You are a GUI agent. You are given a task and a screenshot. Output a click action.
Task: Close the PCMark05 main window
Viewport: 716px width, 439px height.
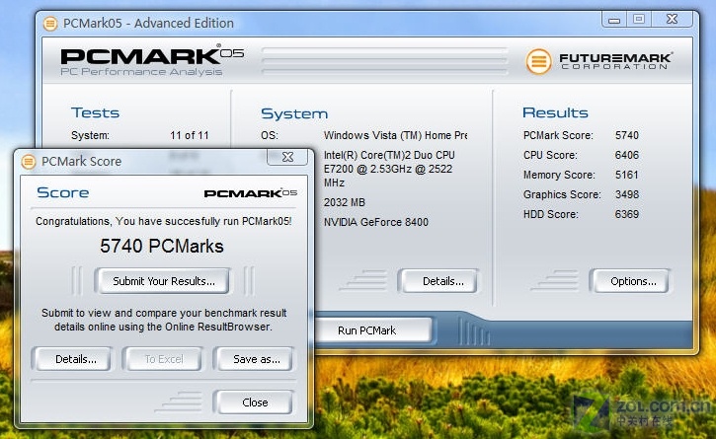(673, 20)
